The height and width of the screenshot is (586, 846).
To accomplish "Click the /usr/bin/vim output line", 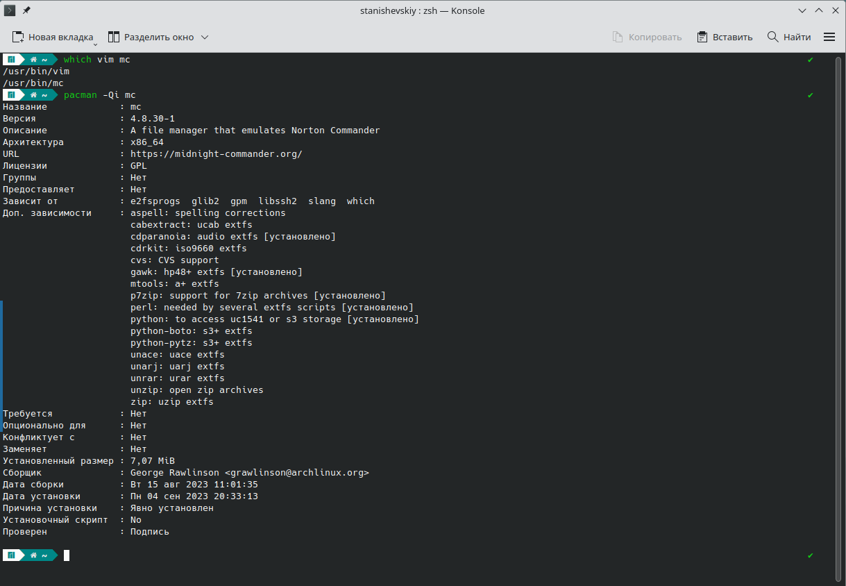I will click(36, 72).
